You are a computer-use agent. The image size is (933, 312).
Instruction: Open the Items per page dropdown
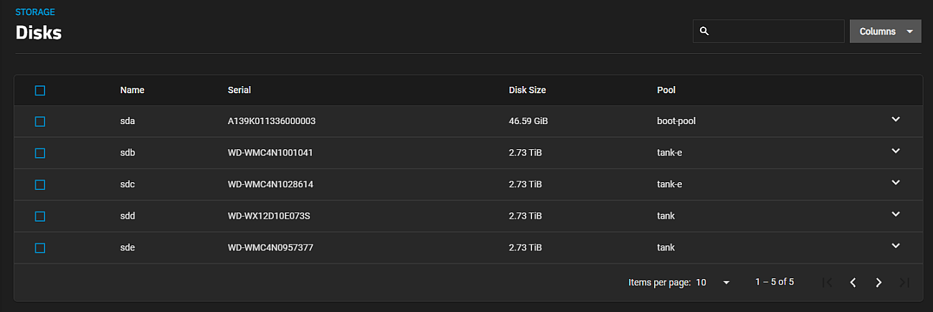(714, 283)
